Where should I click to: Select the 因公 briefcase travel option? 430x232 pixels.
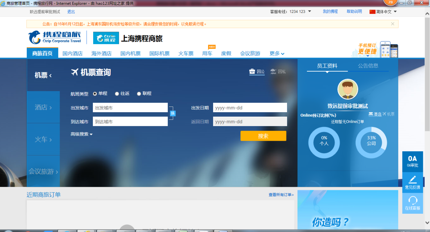click(257, 72)
